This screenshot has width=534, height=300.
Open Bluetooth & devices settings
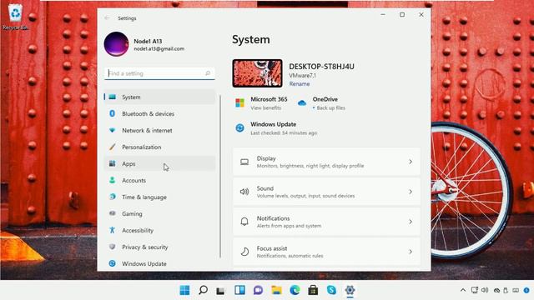159,113
